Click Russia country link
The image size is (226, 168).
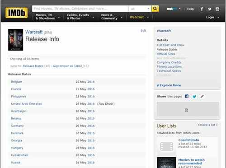16,163
